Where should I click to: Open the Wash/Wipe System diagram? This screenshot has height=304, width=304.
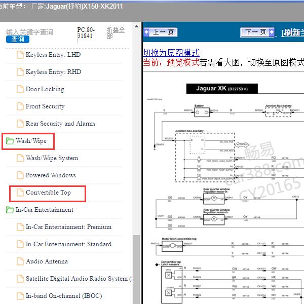click(x=52, y=158)
